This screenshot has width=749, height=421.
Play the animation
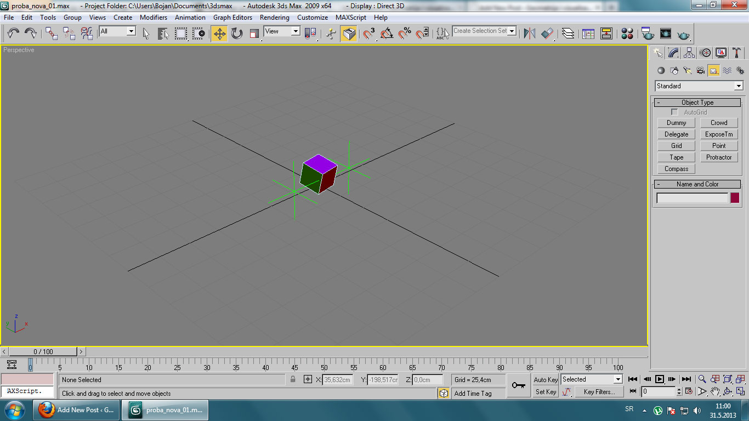pos(660,379)
